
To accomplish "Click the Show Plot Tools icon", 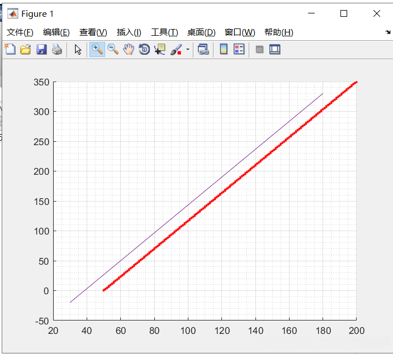I will tap(274, 49).
